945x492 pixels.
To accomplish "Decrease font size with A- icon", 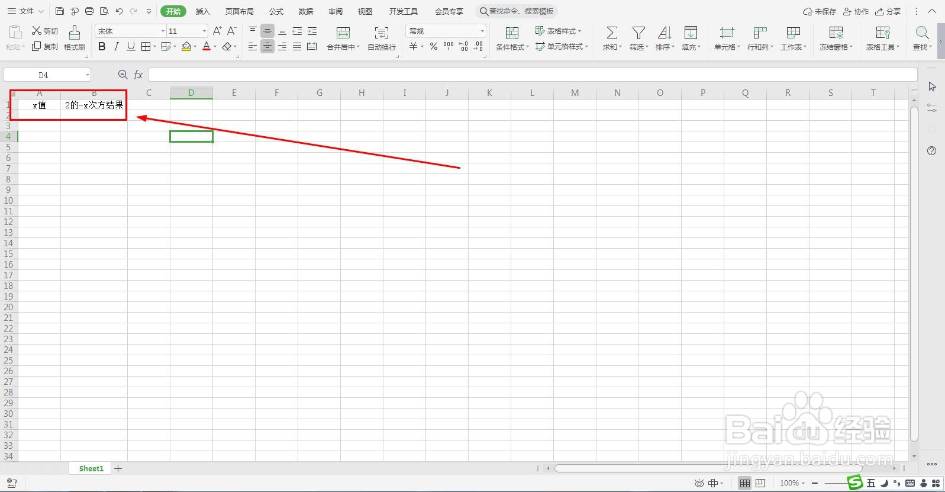I will point(232,31).
